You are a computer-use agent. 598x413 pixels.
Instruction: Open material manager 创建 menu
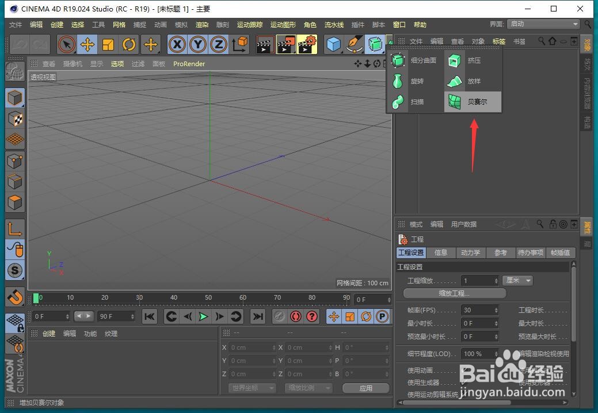[49, 334]
